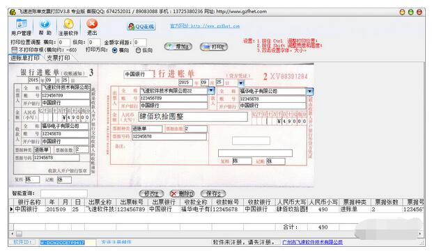
Task: Open the 用户管理 user management icon
Action: coord(21,27)
